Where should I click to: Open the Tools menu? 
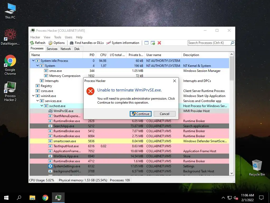tap(57, 37)
